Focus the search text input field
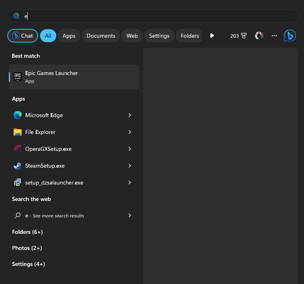The height and width of the screenshot is (284, 304). click(x=153, y=16)
